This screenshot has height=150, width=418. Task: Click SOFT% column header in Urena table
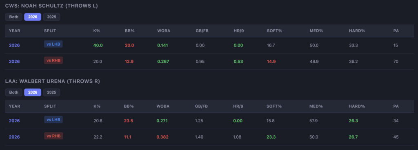point(274,106)
